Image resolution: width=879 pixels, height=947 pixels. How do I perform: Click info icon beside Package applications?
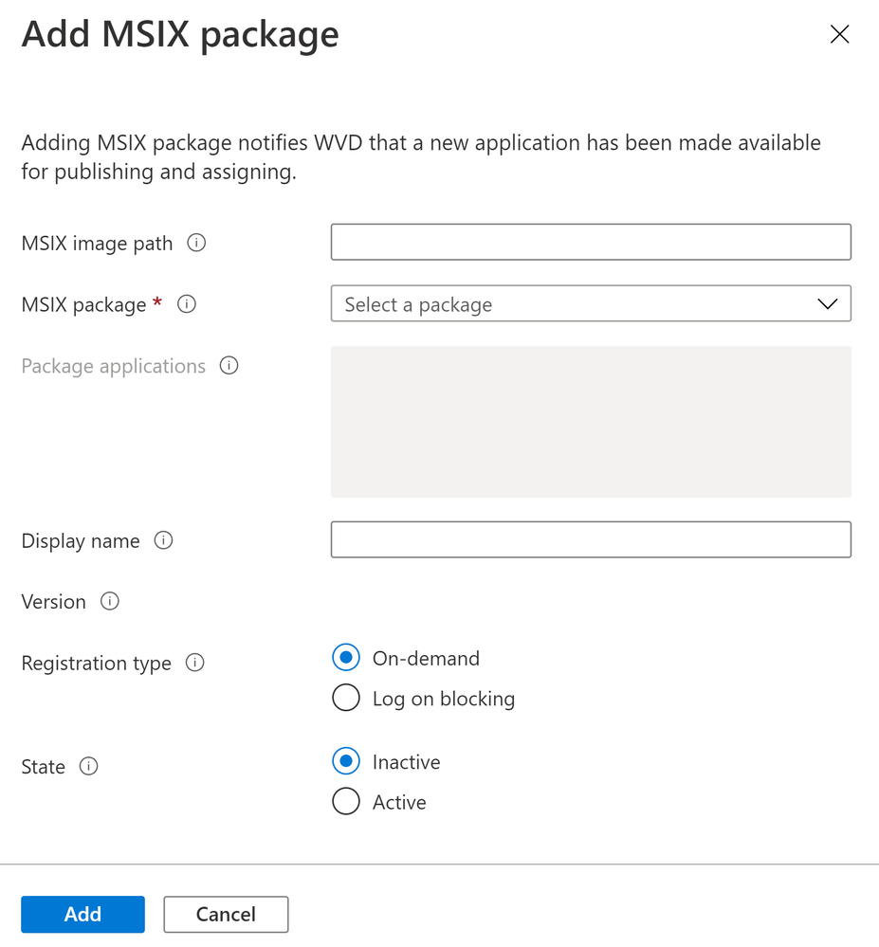(229, 366)
